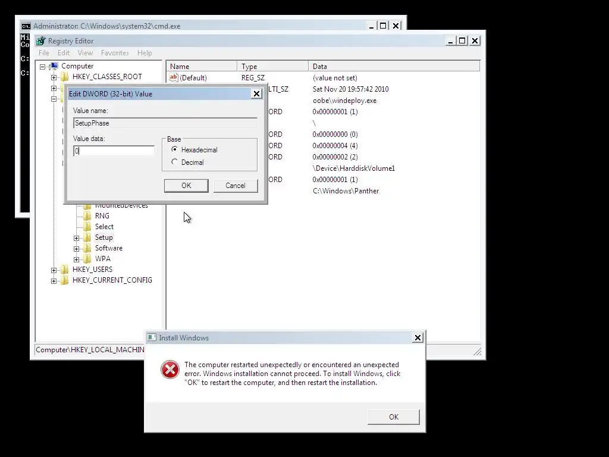Close the Edit DWORD dialog with X
The image size is (609, 457).
coord(256,93)
